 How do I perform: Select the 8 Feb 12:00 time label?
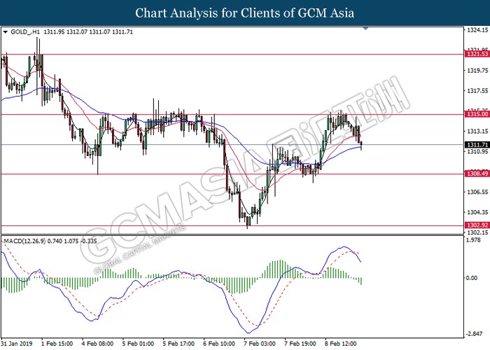[342, 344]
